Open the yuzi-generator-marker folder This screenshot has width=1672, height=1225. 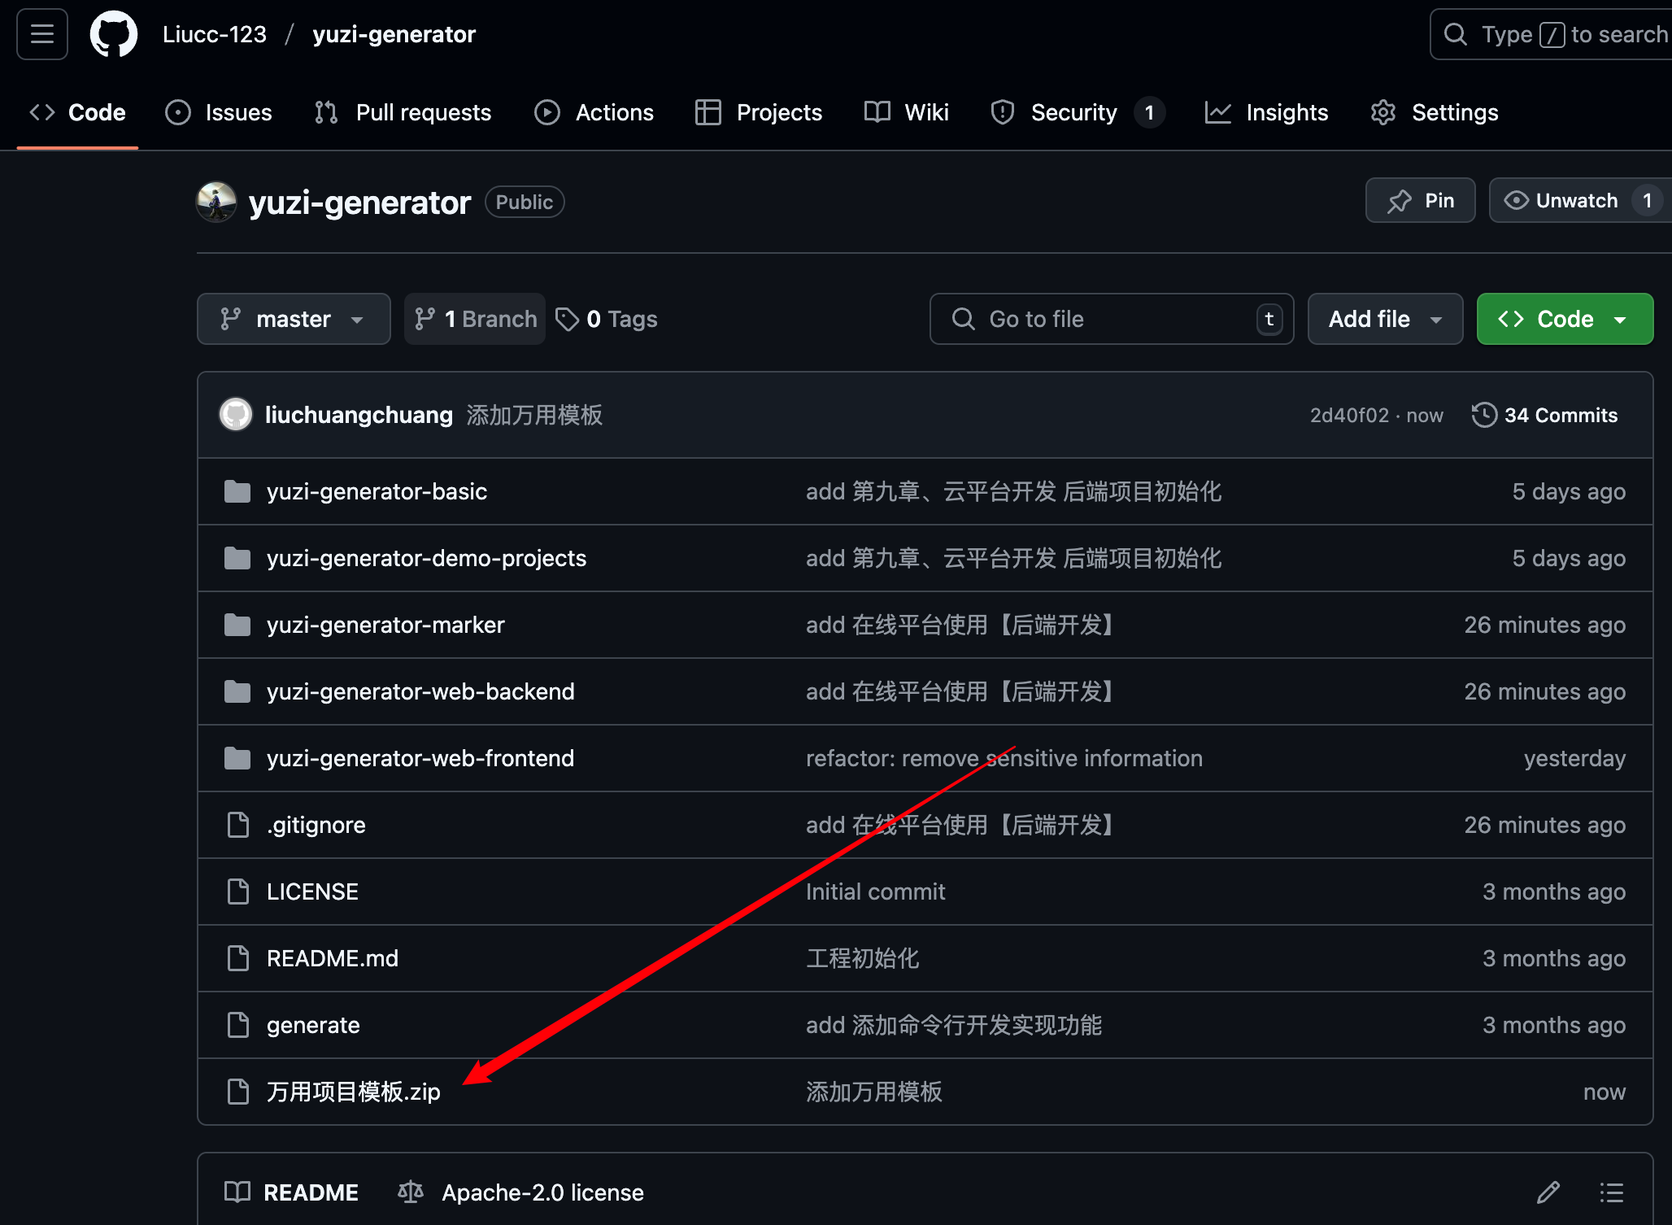[385, 625]
